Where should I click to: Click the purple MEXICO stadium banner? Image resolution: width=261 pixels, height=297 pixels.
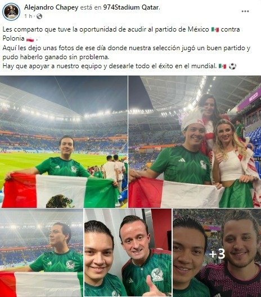(x=249, y=99)
